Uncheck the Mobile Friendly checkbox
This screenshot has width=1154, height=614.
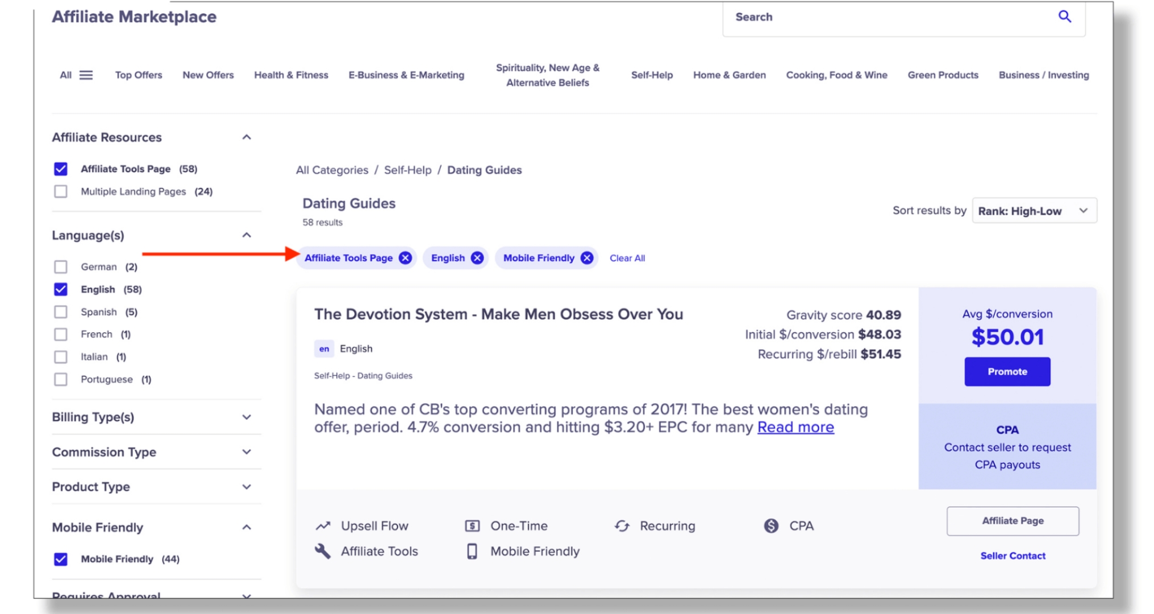[x=61, y=559]
